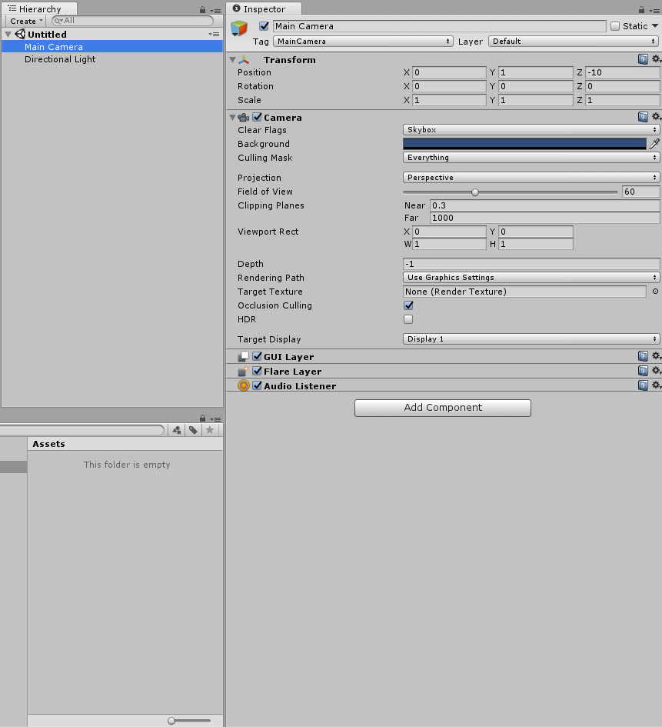
Task: Disable the Camera component checkbox
Action: pos(257,117)
